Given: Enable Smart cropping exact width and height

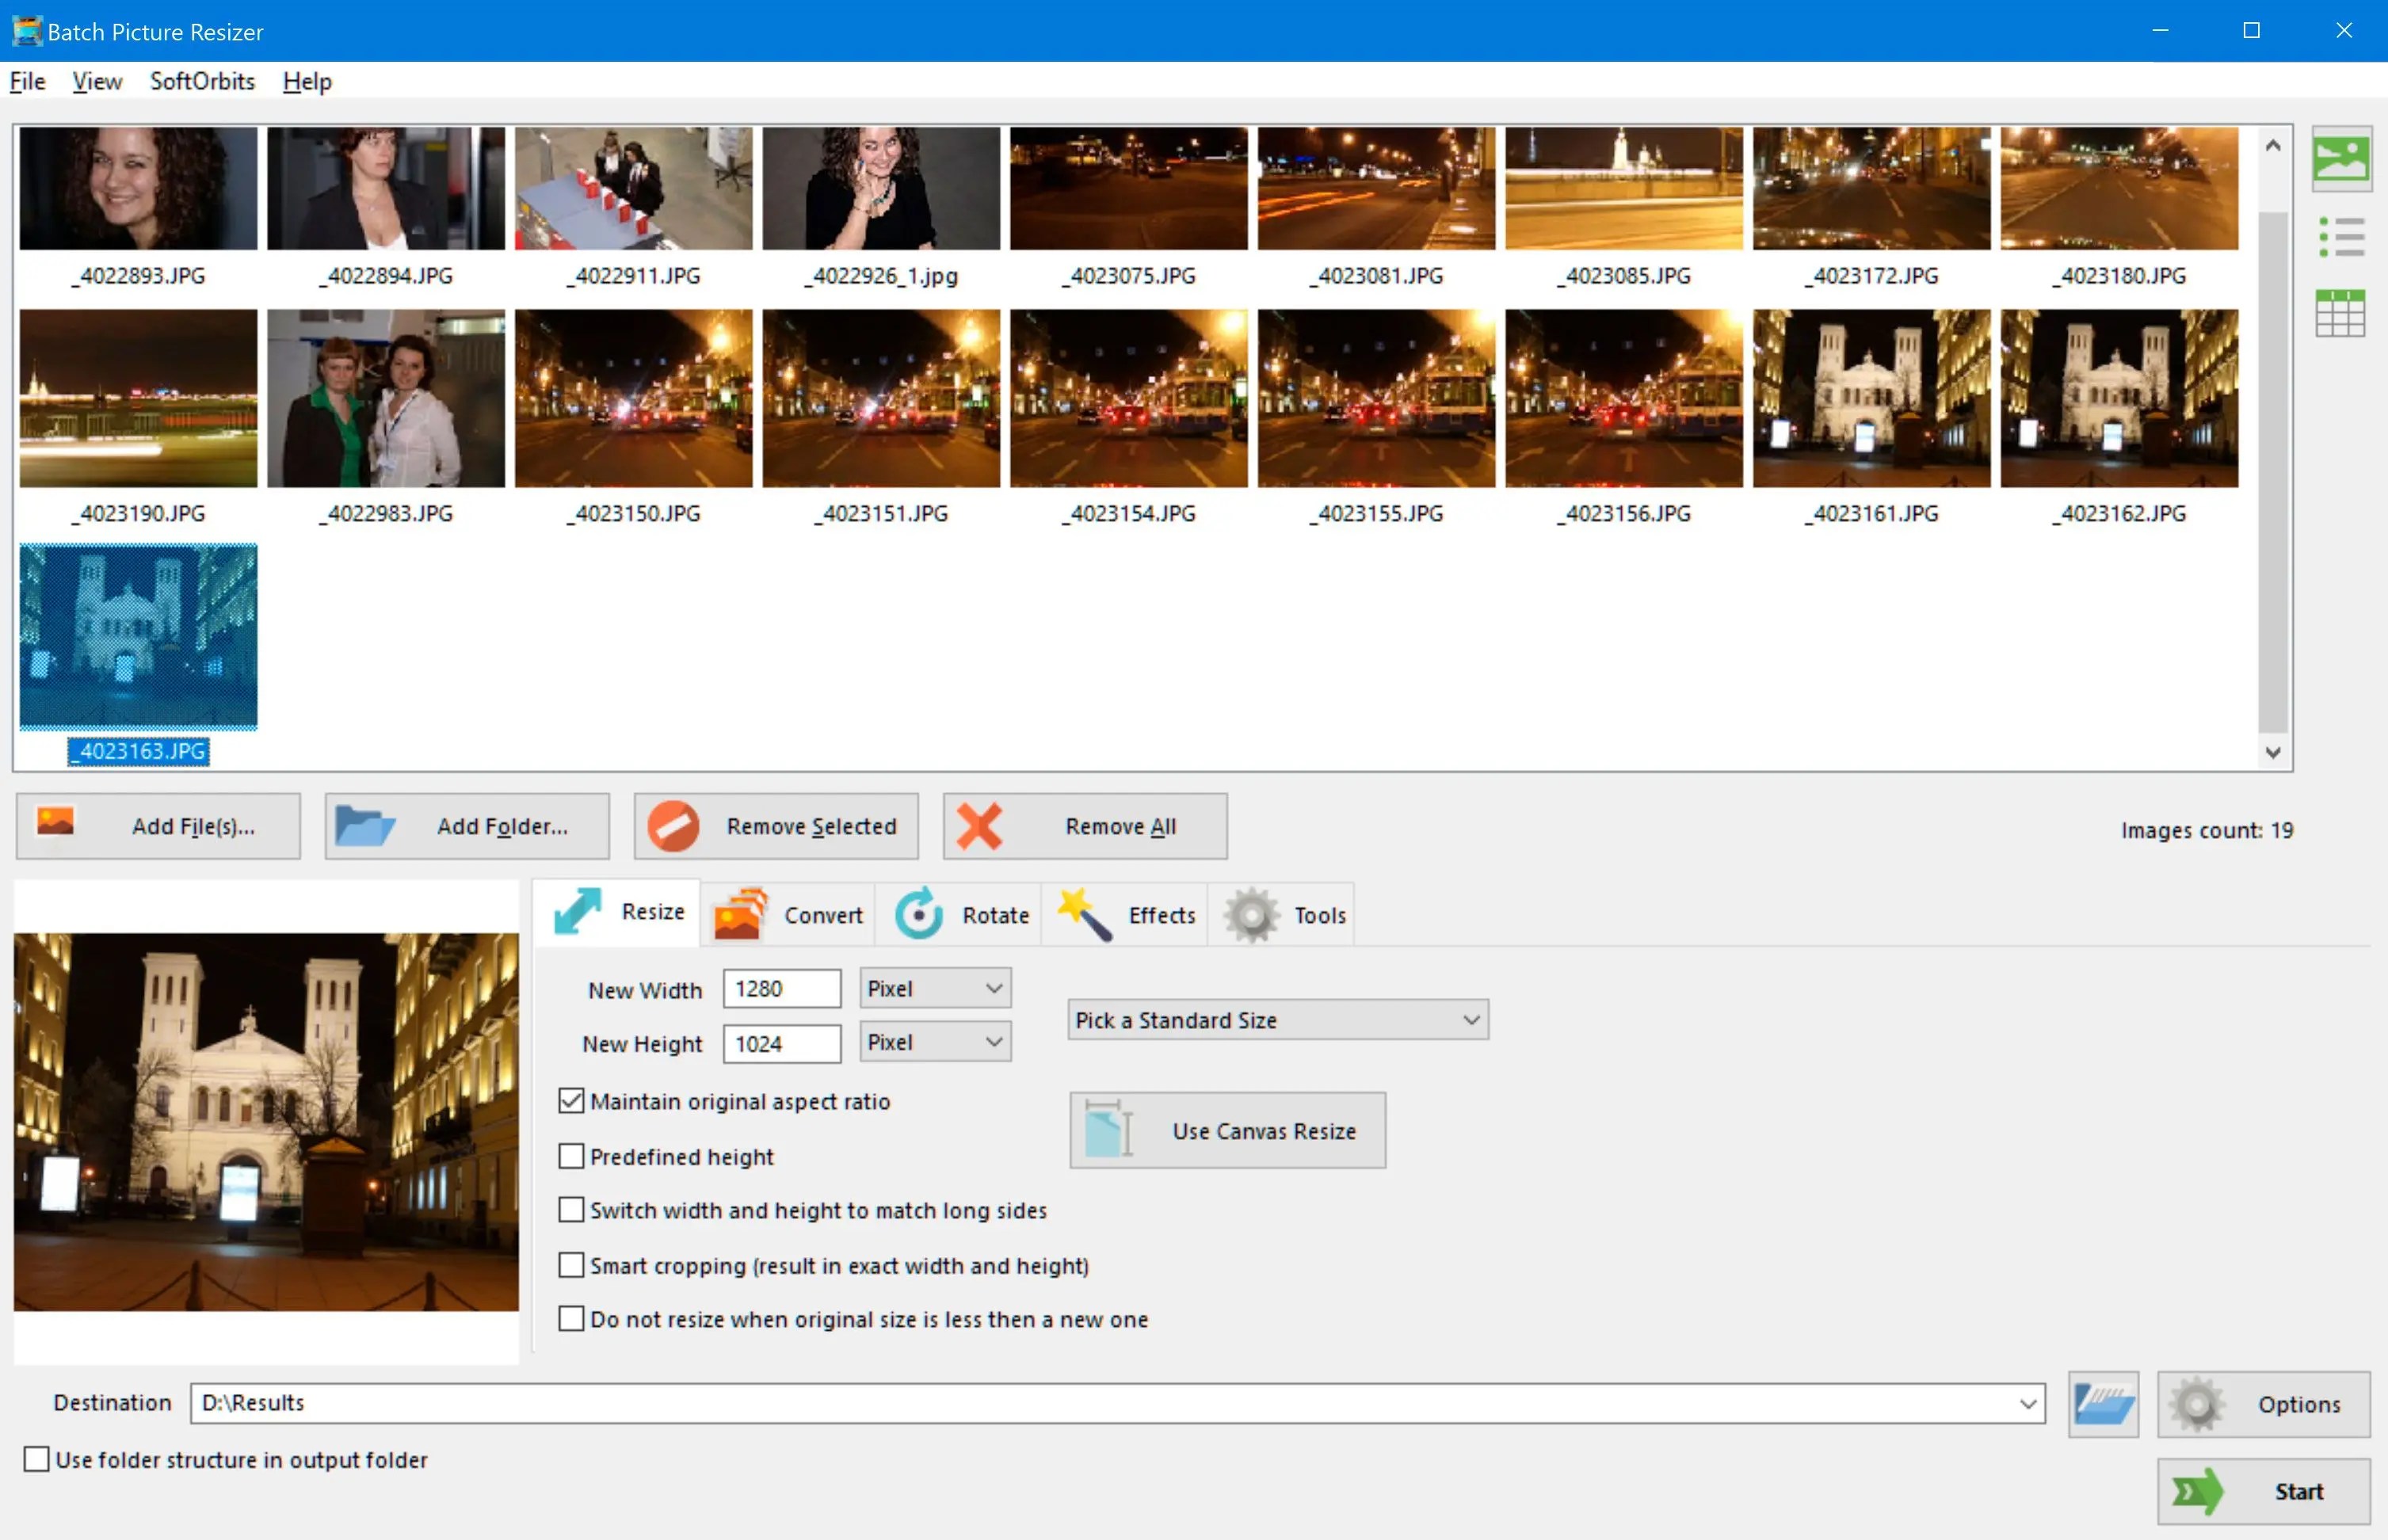Looking at the screenshot, I should [573, 1265].
